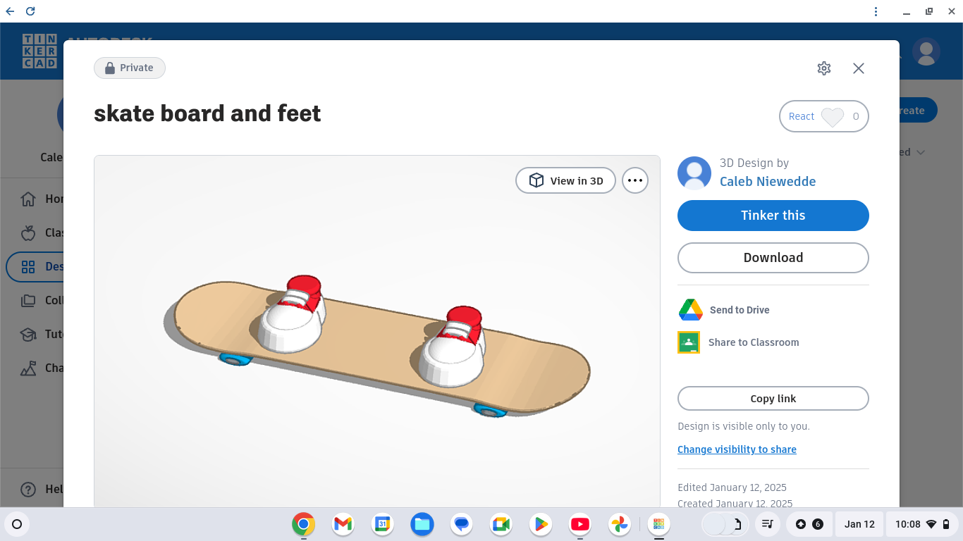Open the date Jan 12 calendar
The height and width of the screenshot is (541, 963).
click(859, 524)
